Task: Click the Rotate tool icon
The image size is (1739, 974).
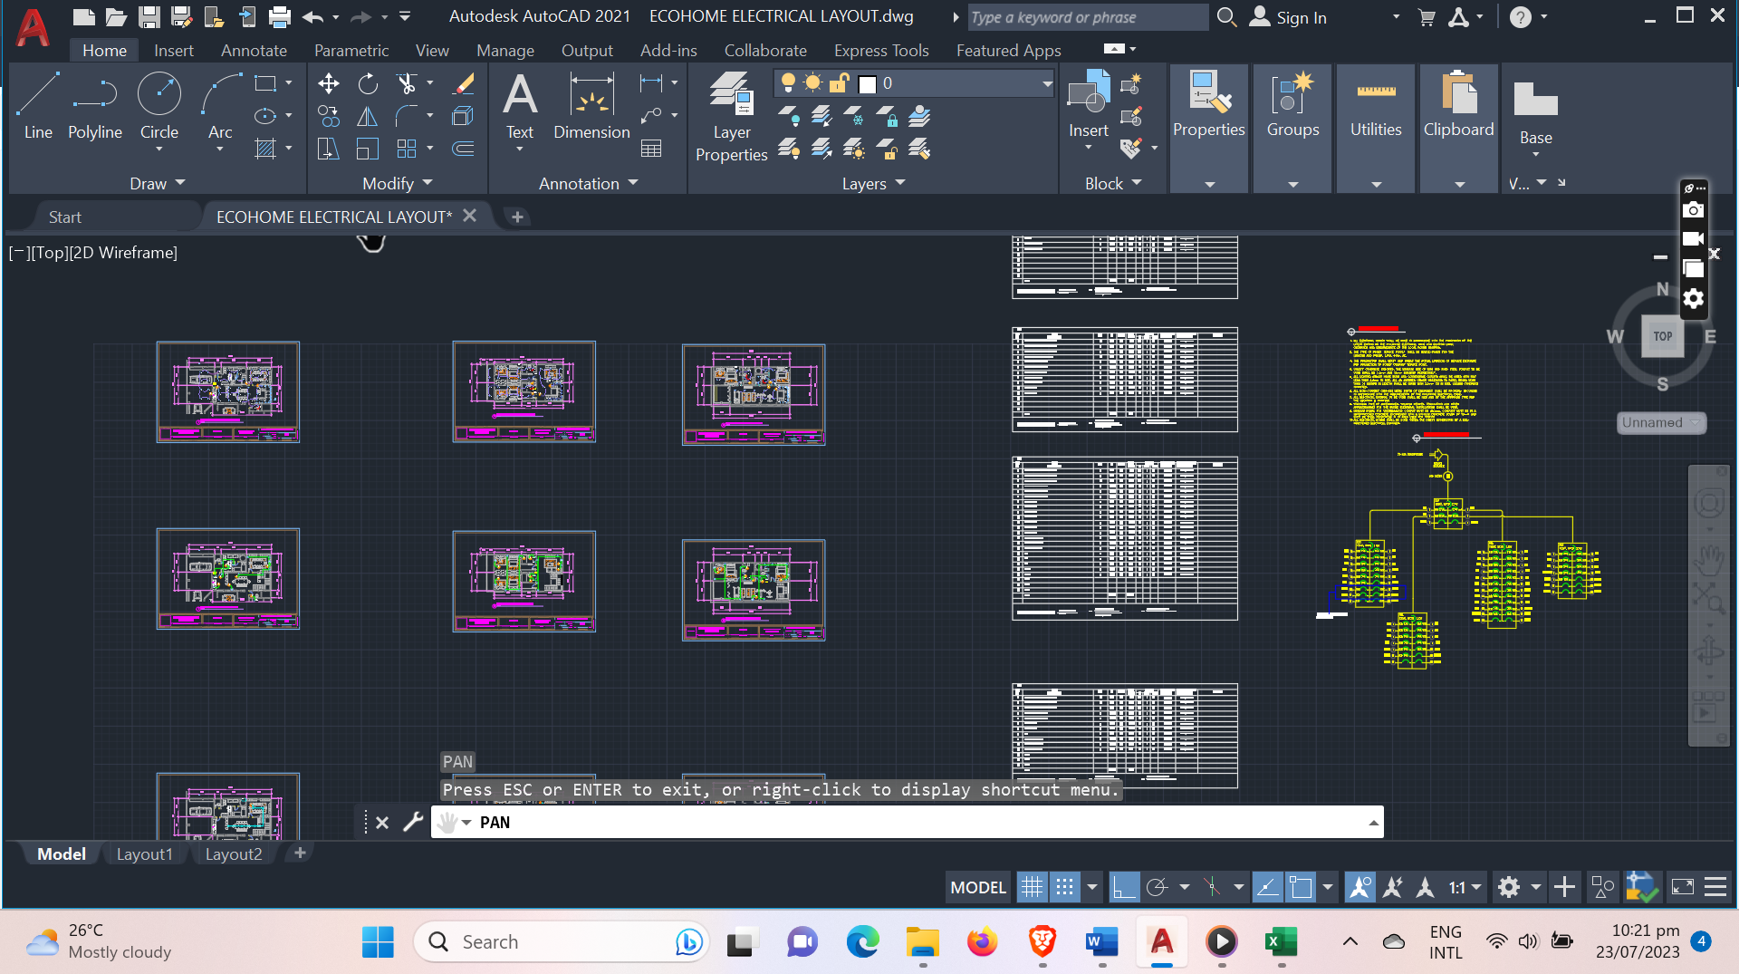Action: coord(368,84)
